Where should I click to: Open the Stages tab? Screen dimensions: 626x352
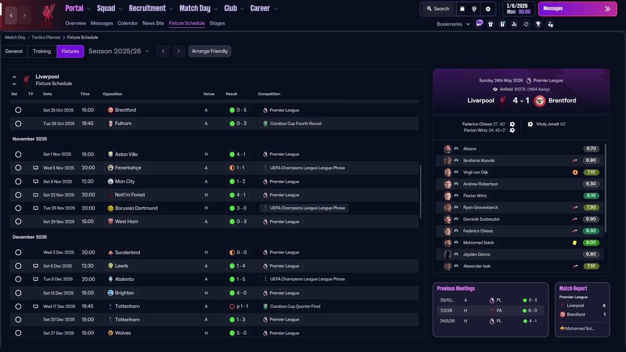tap(217, 23)
